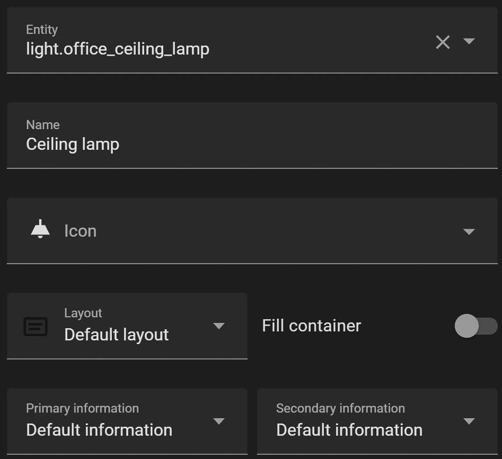Clear the selected entity with the X icon

tap(443, 42)
